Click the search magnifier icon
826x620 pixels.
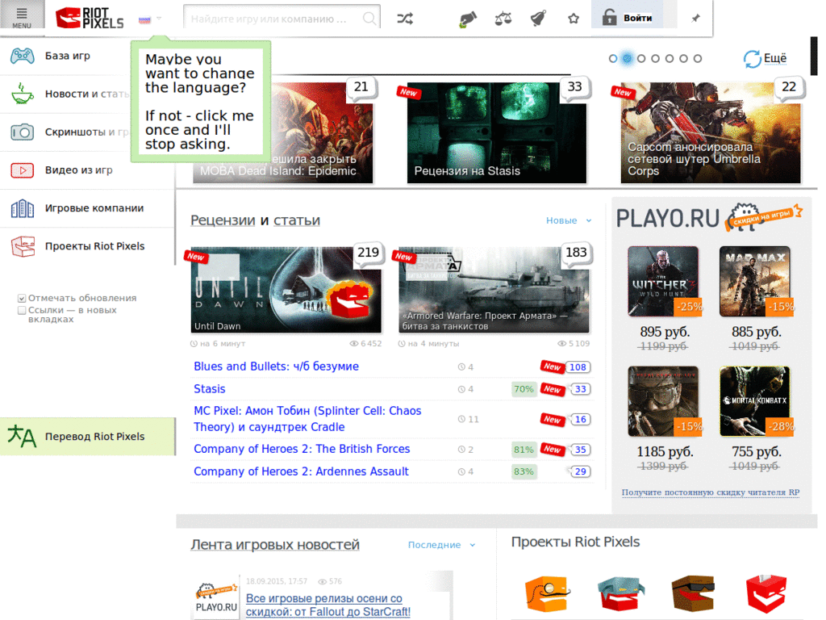coord(369,19)
